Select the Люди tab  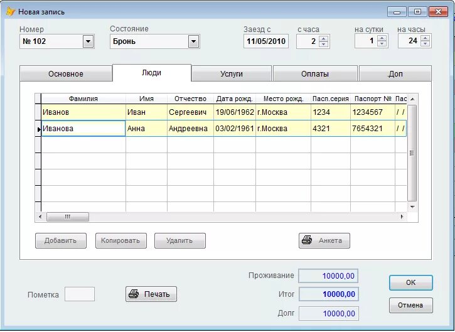click(152, 73)
